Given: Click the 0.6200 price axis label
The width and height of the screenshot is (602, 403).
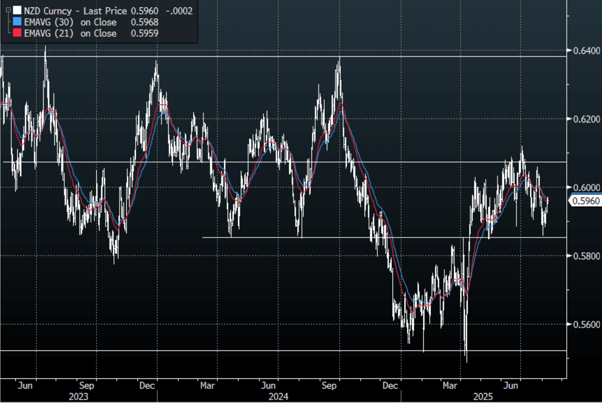Looking at the screenshot, I should point(584,119).
